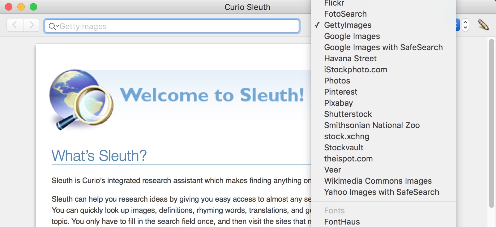The image size is (496, 227).
Task: Choose iStockphoto.com from the menu
Action: point(383,70)
